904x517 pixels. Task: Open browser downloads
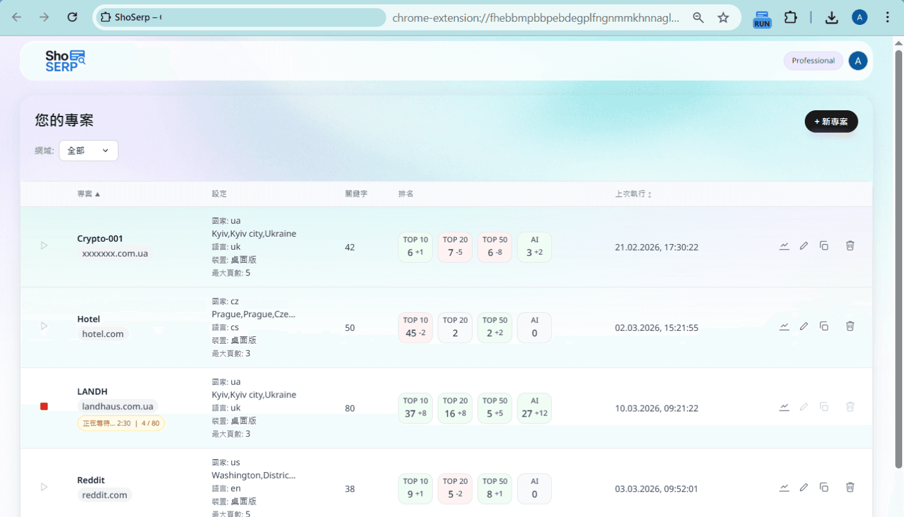tap(832, 17)
